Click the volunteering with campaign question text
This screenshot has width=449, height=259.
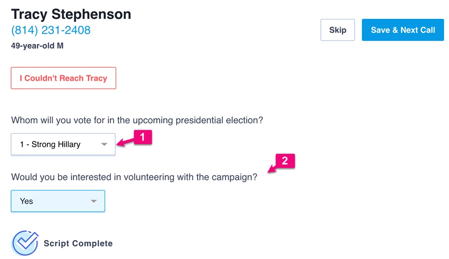tap(134, 177)
